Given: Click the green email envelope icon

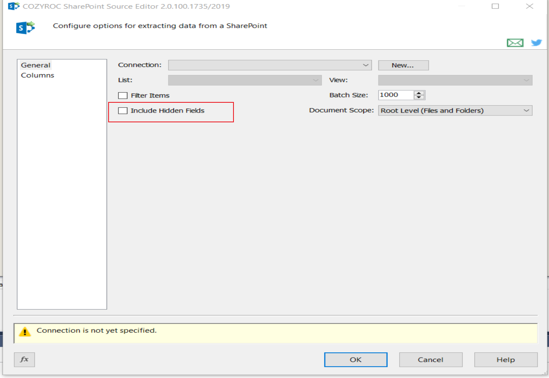Looking at the screenshot, I should click(515, 43).
